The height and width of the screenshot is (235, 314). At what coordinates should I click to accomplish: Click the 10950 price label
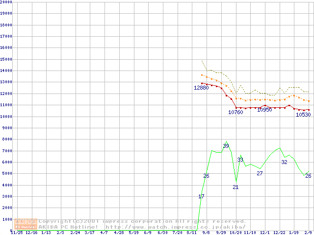[x=264, y=110]
